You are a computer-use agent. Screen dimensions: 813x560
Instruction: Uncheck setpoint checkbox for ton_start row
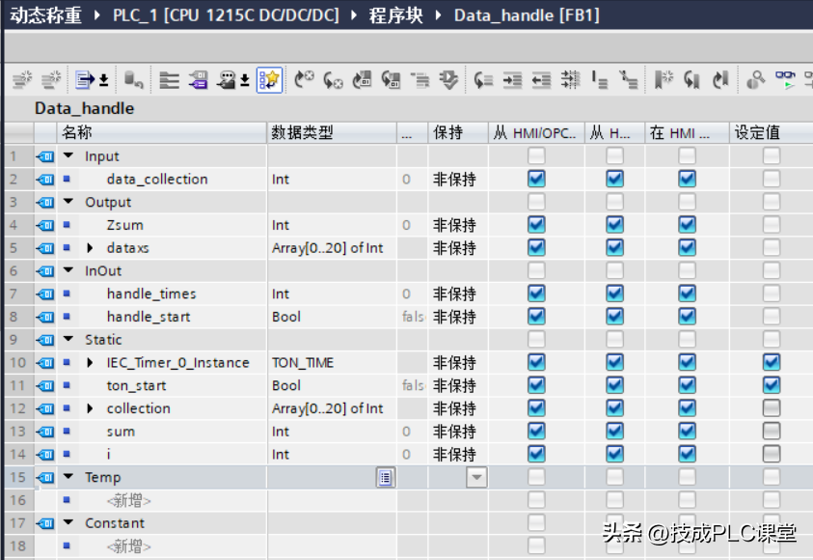pyautogui.click(x=771, y=385)
